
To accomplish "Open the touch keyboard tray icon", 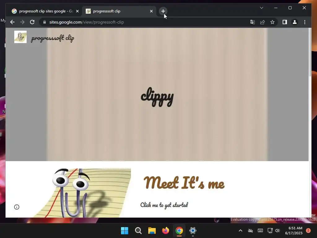I will [x=260, y=231].
